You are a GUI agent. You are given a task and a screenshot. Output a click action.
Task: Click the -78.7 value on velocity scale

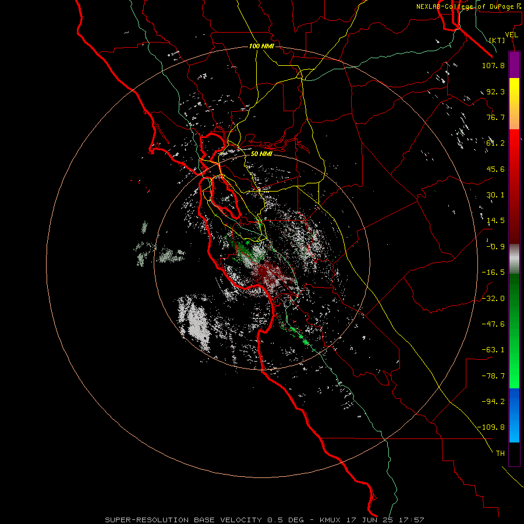(493, 376)
